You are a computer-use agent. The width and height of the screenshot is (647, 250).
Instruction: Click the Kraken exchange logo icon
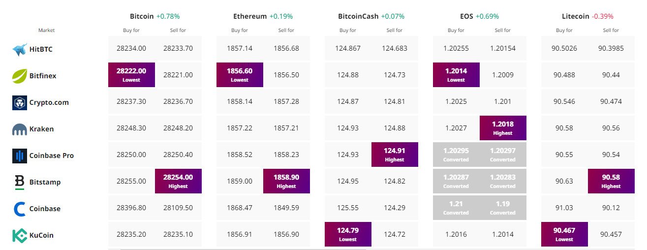(20, 129)
